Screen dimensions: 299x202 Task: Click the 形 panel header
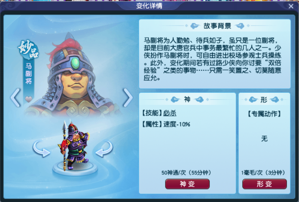[264, 100]
